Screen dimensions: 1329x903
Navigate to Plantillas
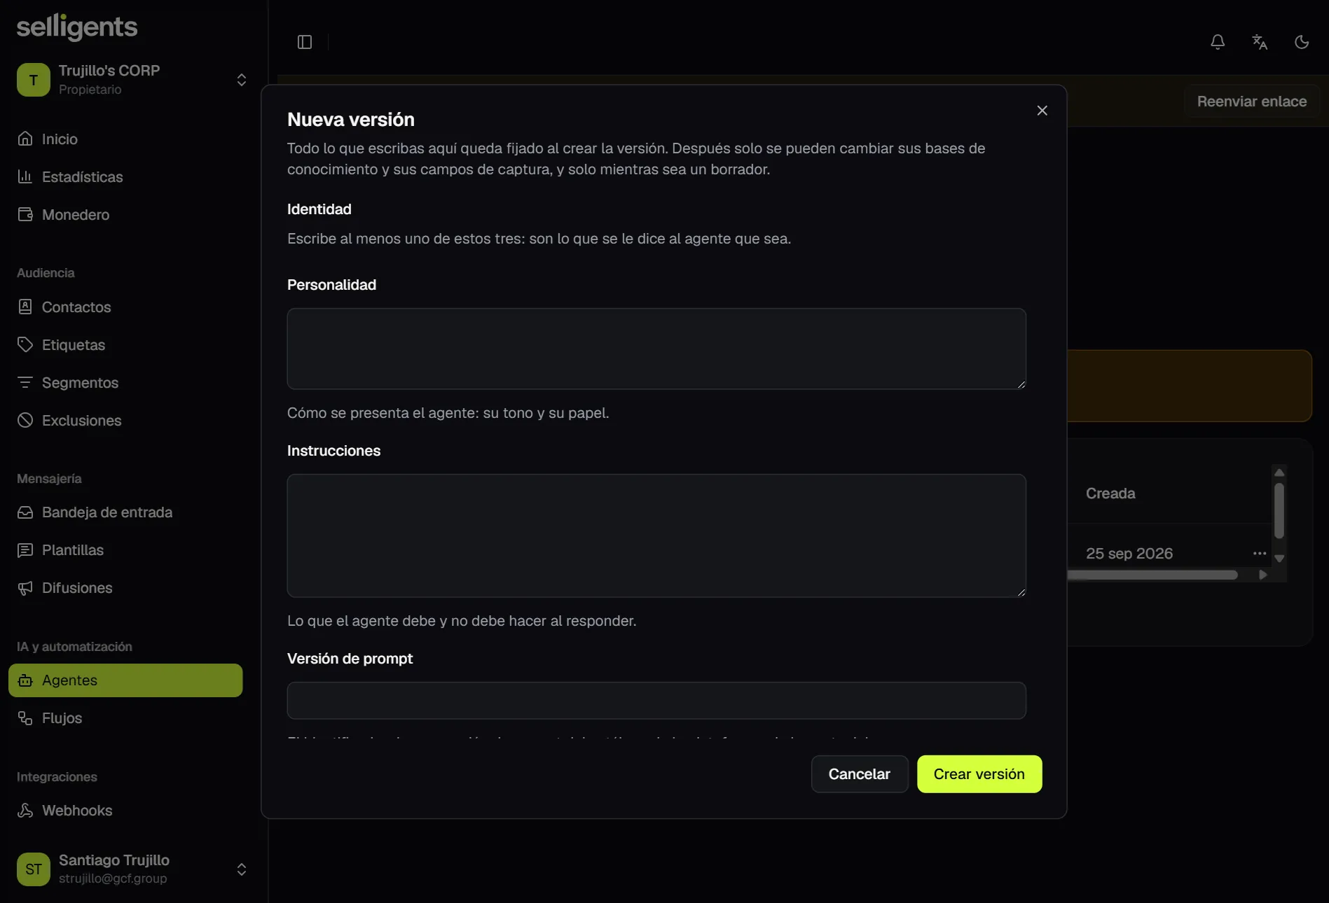(125, 550)
